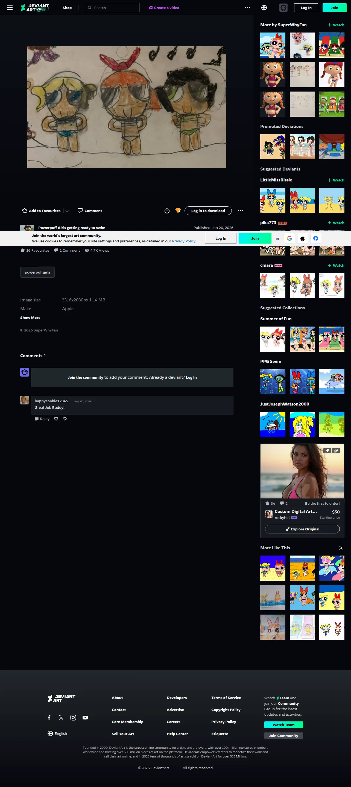The height and width of the screenshot is (787, 351).
Task: Click the orange diamond points icon
Action: click(178, 211)
